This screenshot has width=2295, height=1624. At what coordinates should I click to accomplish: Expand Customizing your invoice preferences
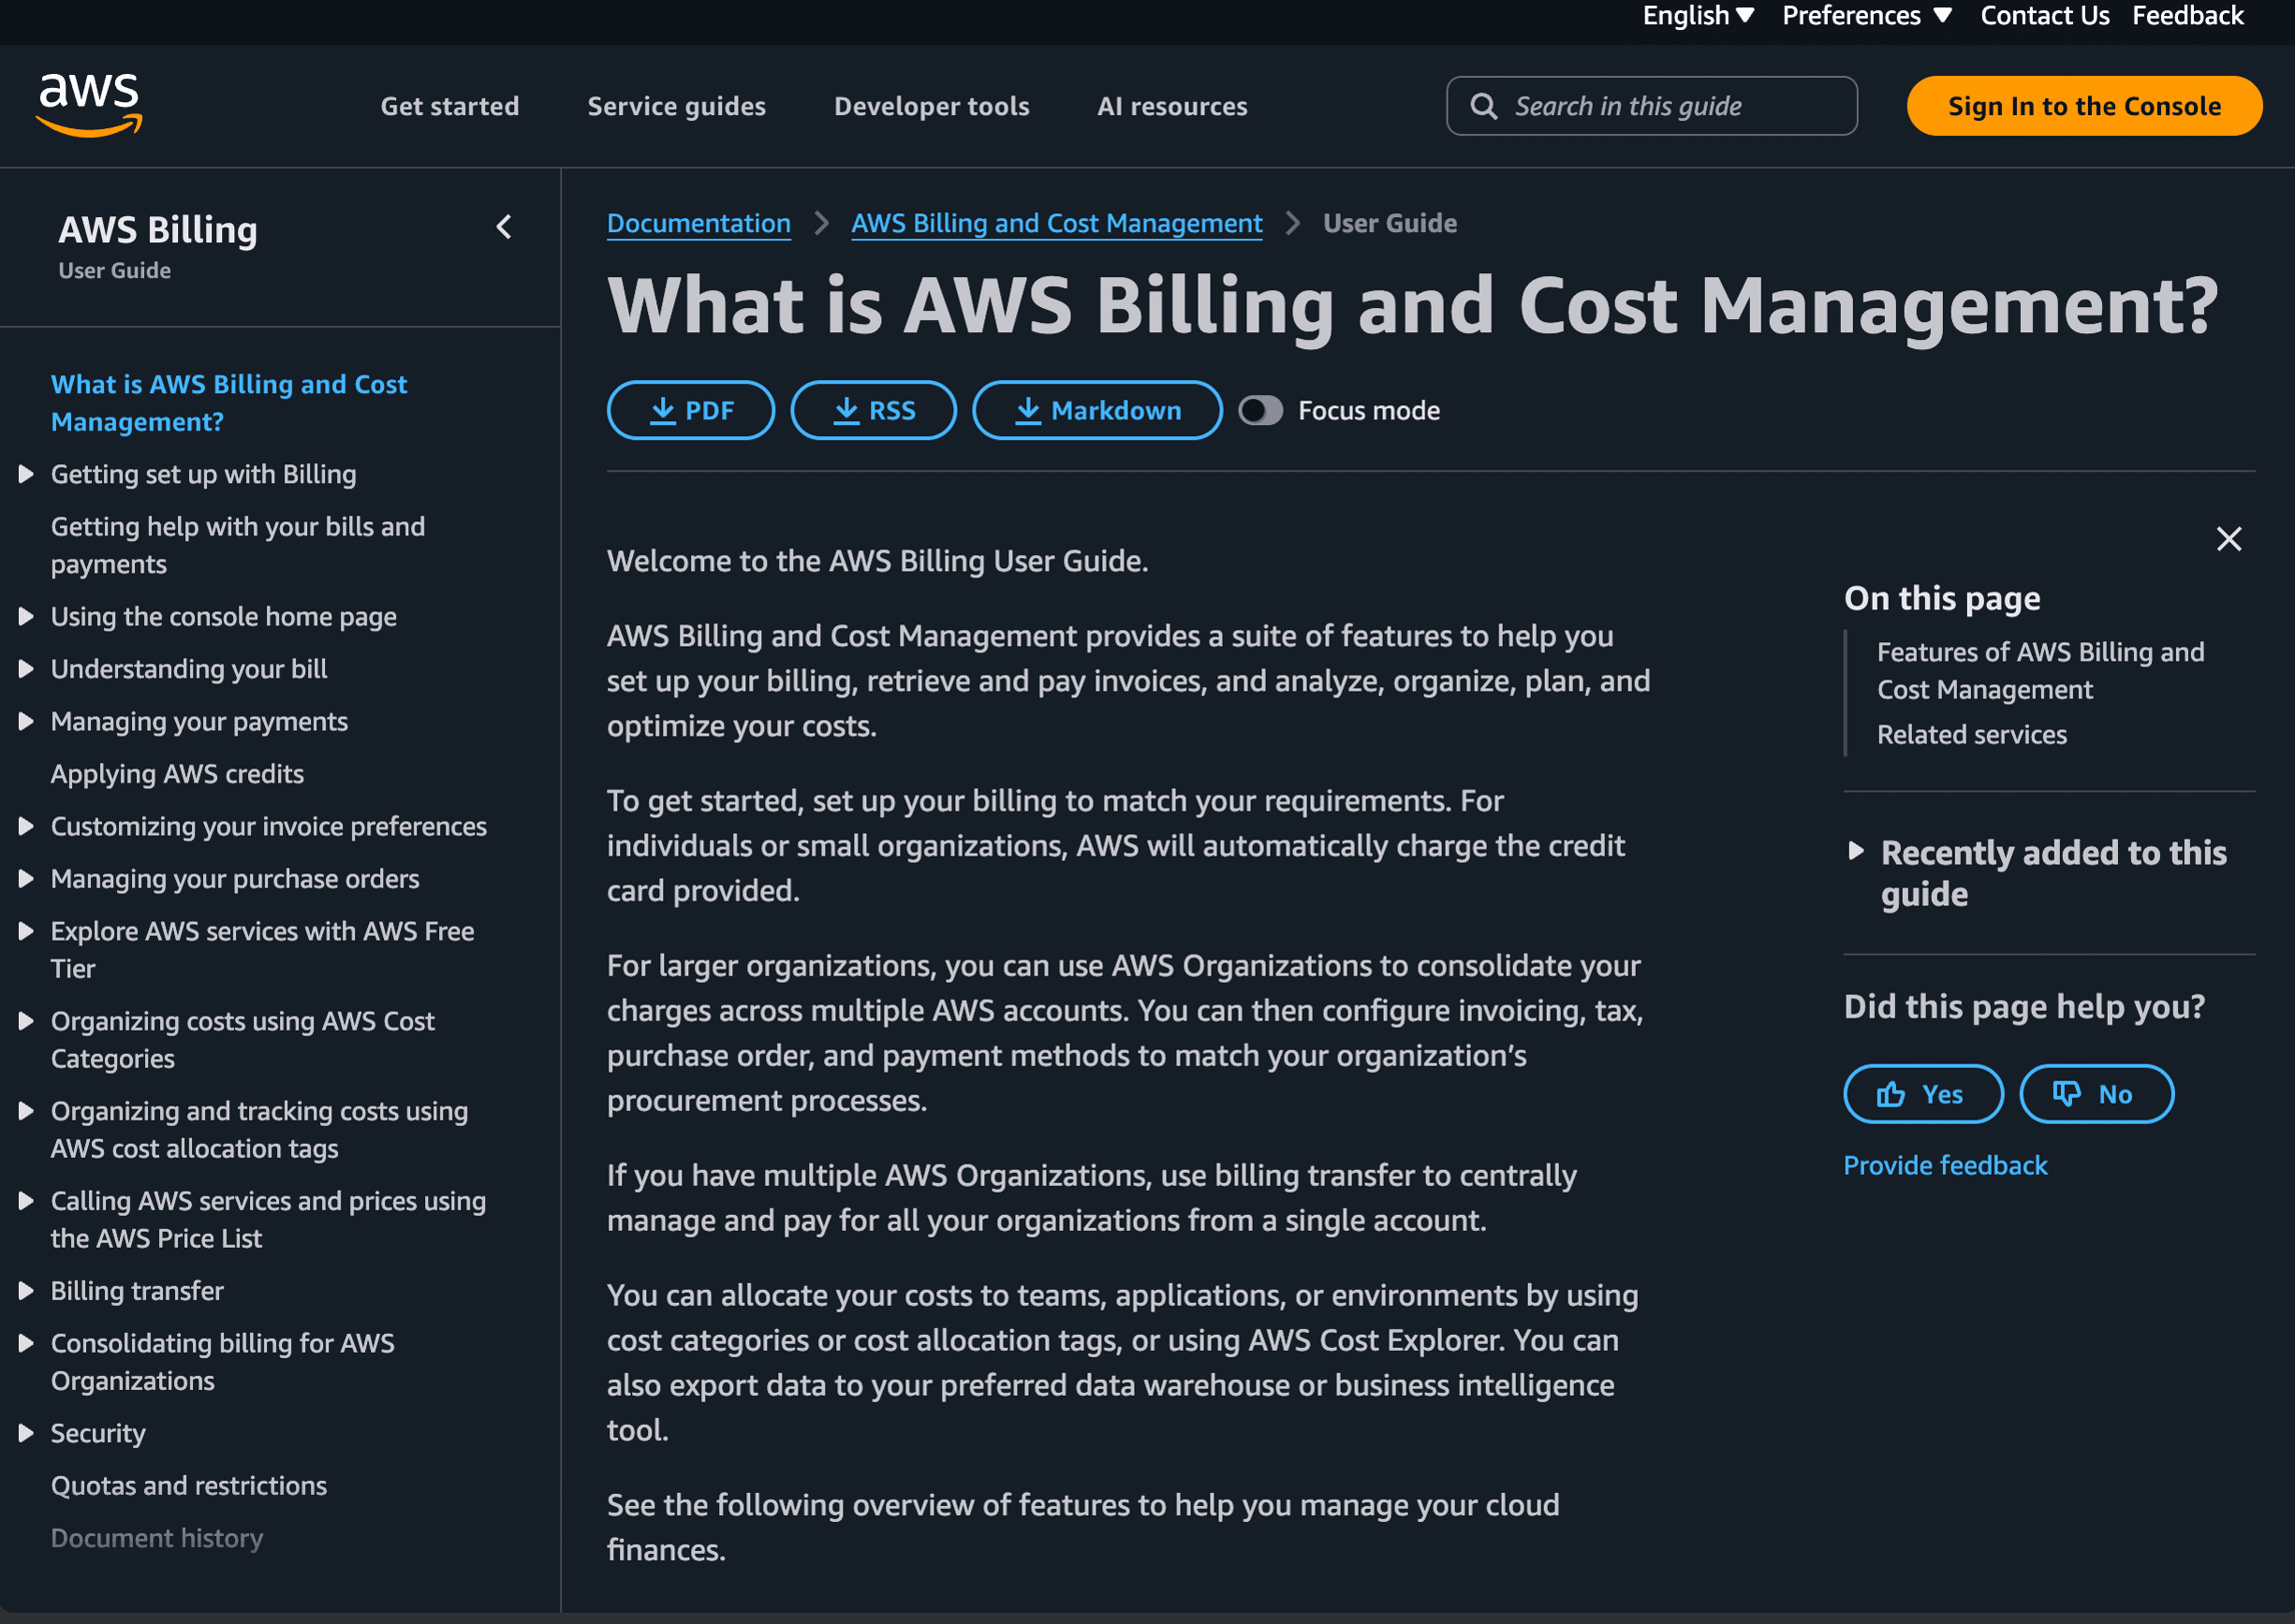(x=26, y=826)
